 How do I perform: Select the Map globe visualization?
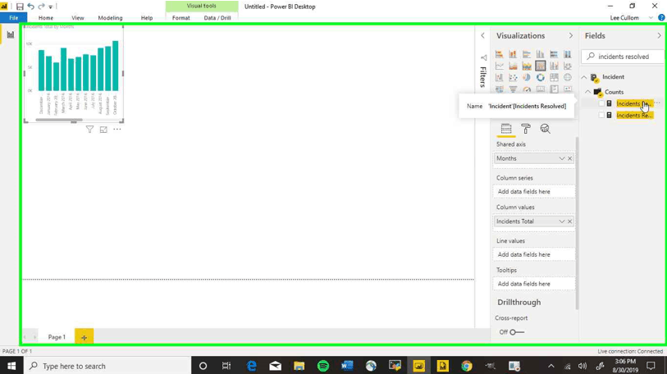click(x=567, y=77)
